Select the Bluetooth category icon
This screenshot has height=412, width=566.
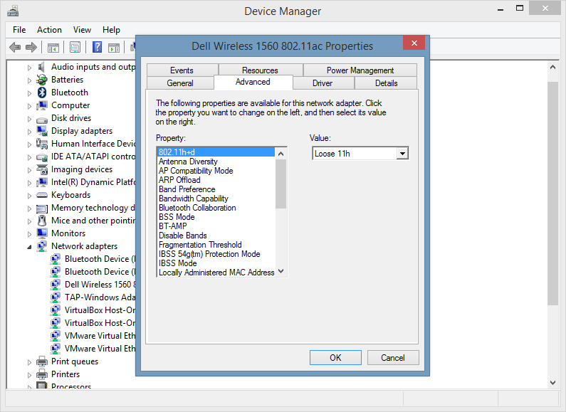tap(42, 93)
